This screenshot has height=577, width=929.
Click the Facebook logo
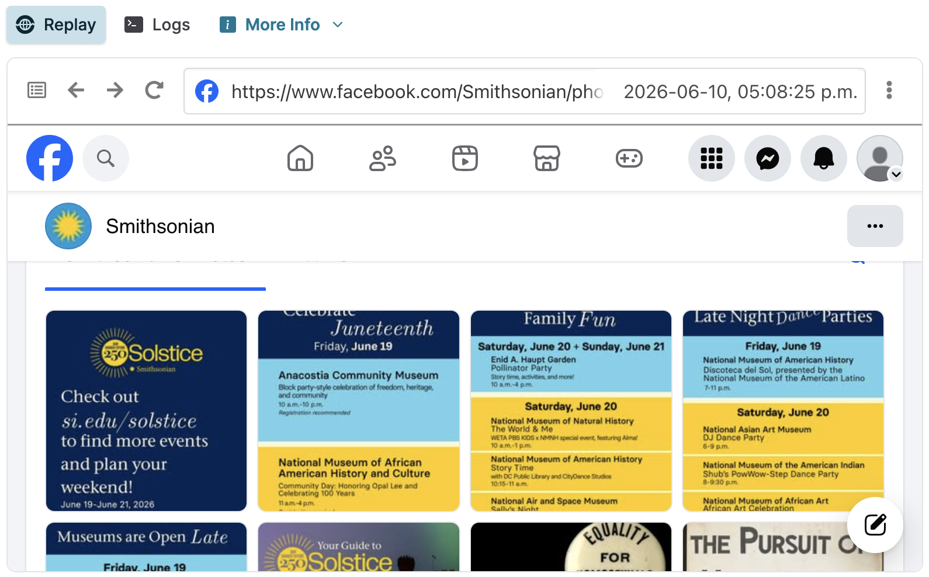point(50,158)
